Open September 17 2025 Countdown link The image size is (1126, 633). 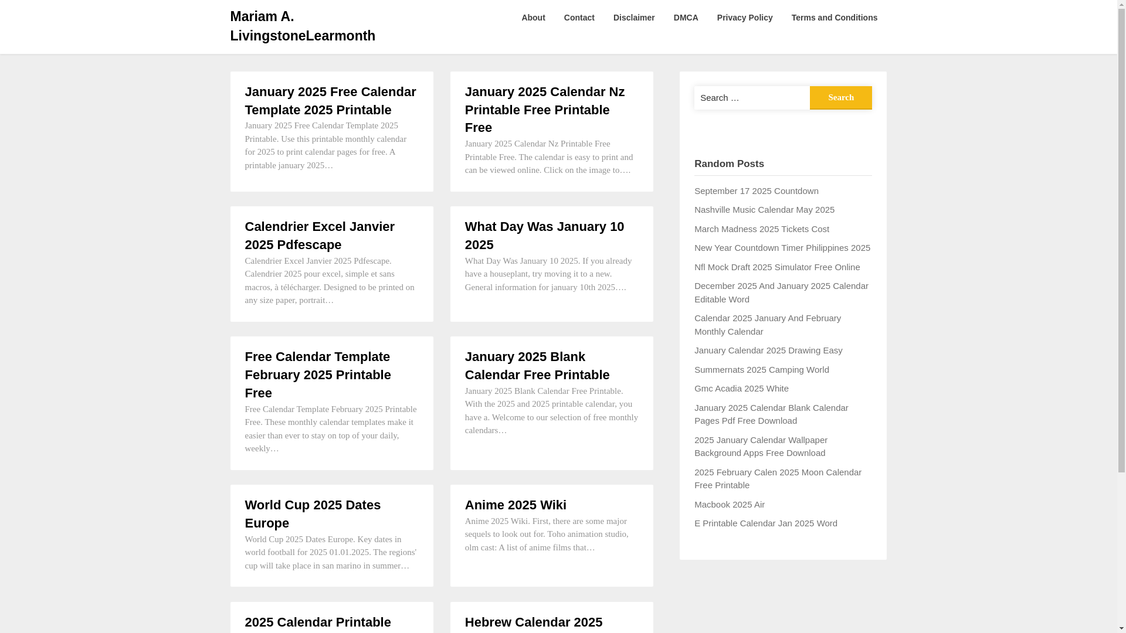click(x=756, y=191)
